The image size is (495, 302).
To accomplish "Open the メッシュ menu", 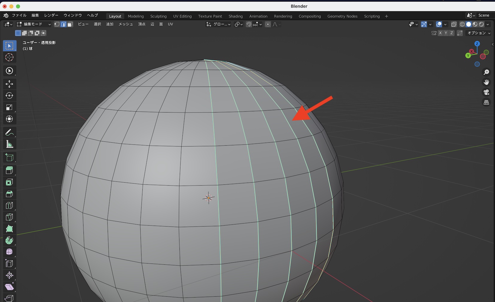I will [x=126, y=24].
